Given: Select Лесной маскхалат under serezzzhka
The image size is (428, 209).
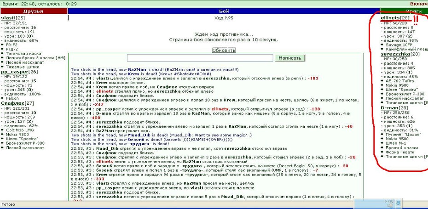Looking at the screenshot, I should 405,98.
